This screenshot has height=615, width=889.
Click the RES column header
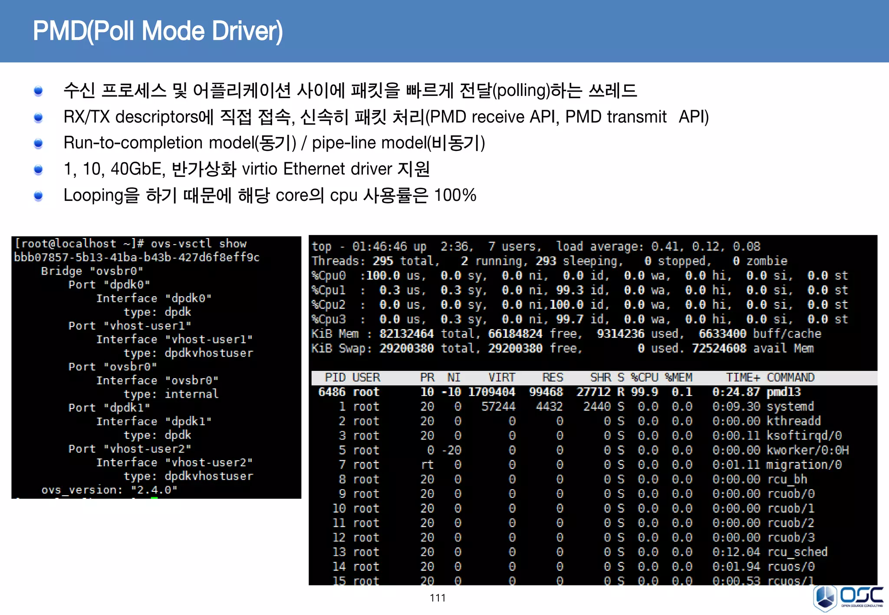click(553, 377)
